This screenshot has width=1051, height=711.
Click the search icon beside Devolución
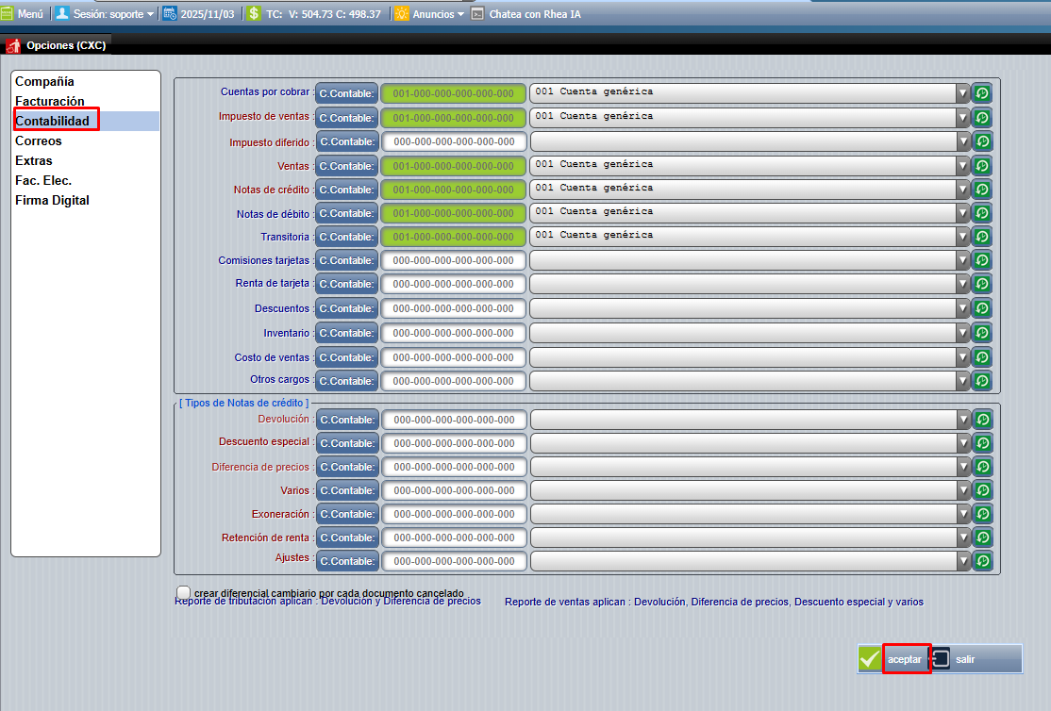(x=981, y=420)
